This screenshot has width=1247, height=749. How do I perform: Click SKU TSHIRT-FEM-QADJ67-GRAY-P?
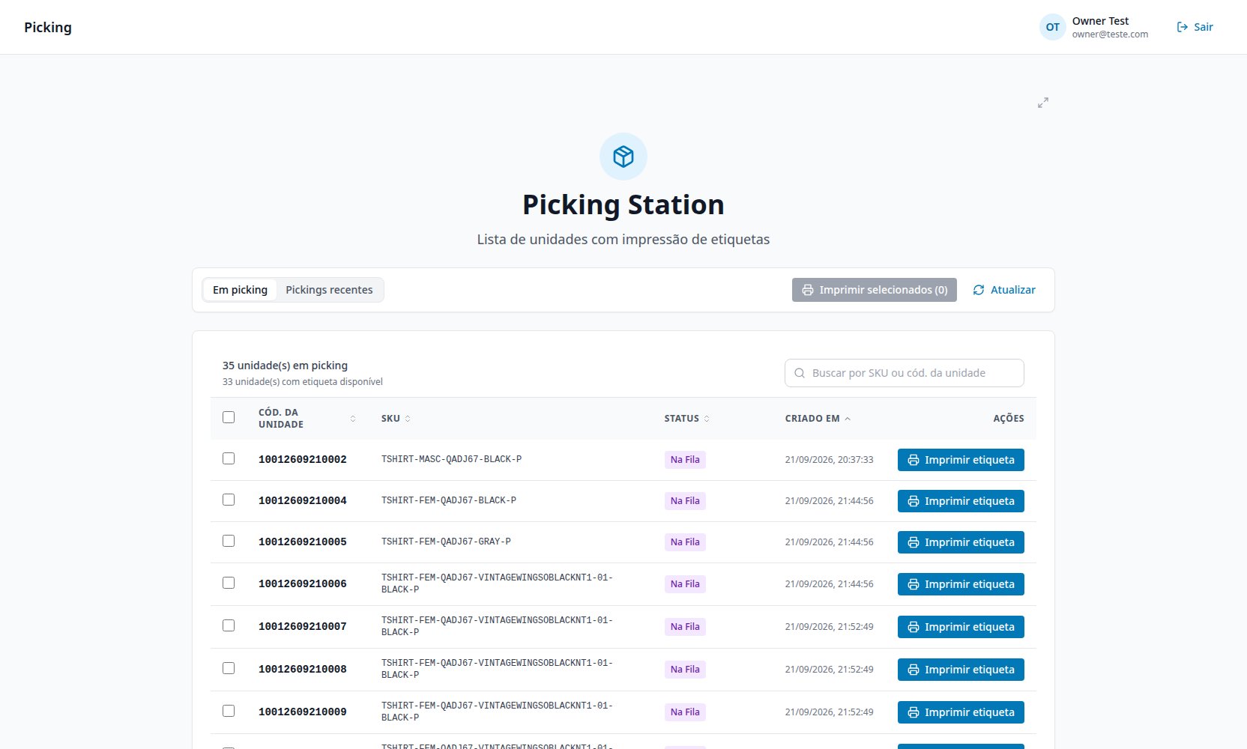446,542
